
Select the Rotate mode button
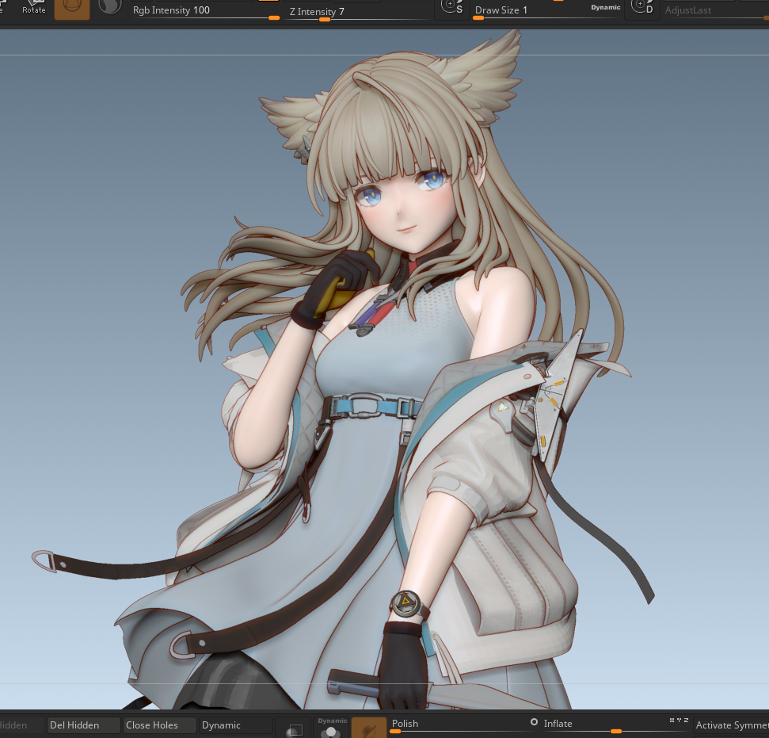[x=34, y=9]
